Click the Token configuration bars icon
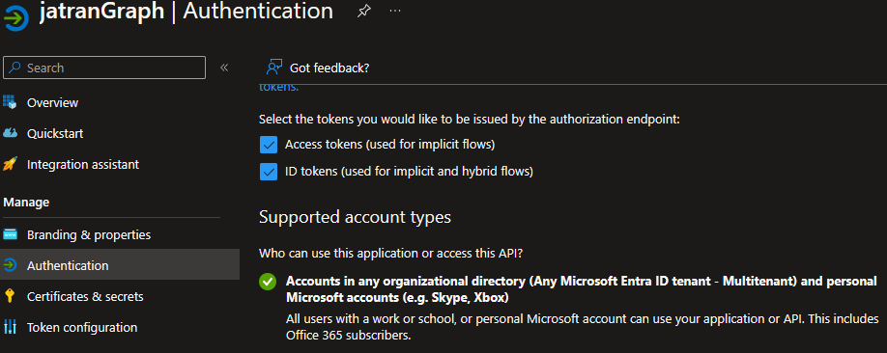The width and height of the screenshot is (887, 353). (11, 327)
